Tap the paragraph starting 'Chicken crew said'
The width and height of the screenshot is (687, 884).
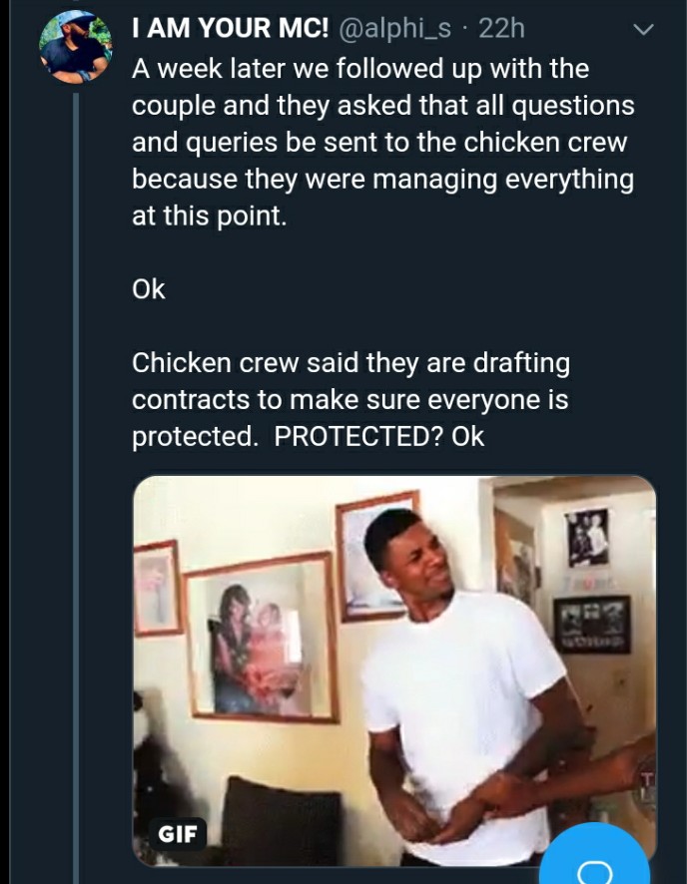[350, 399]
